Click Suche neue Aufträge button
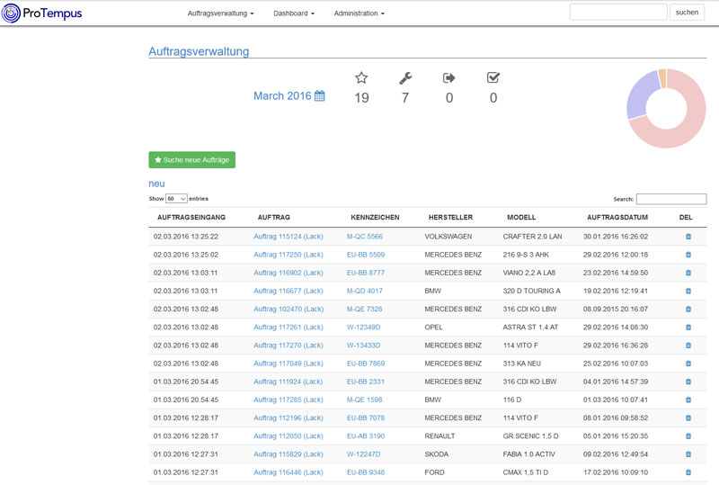The height and width of the screenshot is (485, 719). click(191, 160)
